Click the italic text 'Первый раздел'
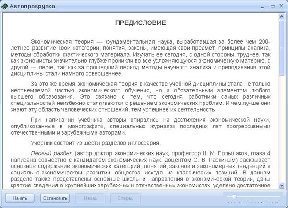The height and width of the screenshot is (208, 288). click(x=52, y=153)
